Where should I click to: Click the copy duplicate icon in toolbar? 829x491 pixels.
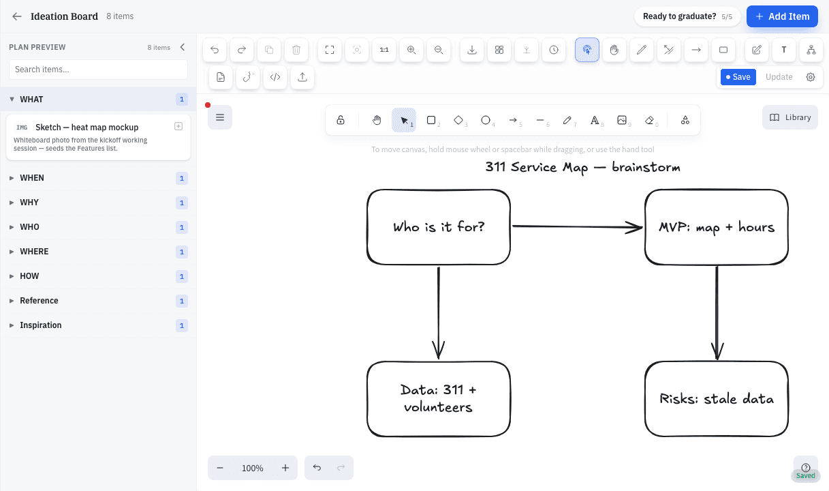(x=269, y=50)
